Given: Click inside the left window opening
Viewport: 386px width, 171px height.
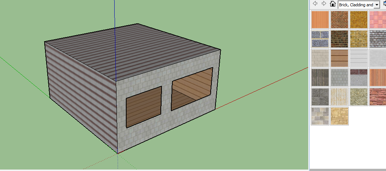Looking at the screenshot, I should tap(144, 107).
